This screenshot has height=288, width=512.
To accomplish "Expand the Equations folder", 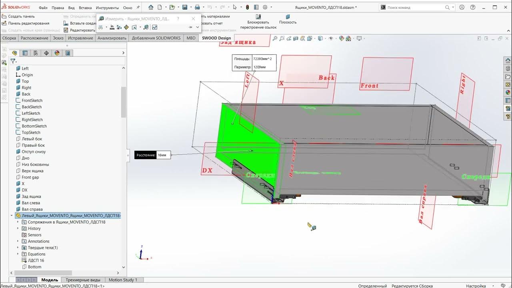I will [18, 254].
